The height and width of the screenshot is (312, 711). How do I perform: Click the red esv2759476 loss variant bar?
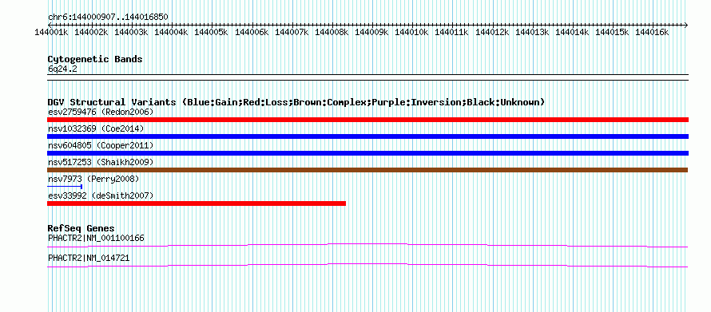tap(367, 120)
